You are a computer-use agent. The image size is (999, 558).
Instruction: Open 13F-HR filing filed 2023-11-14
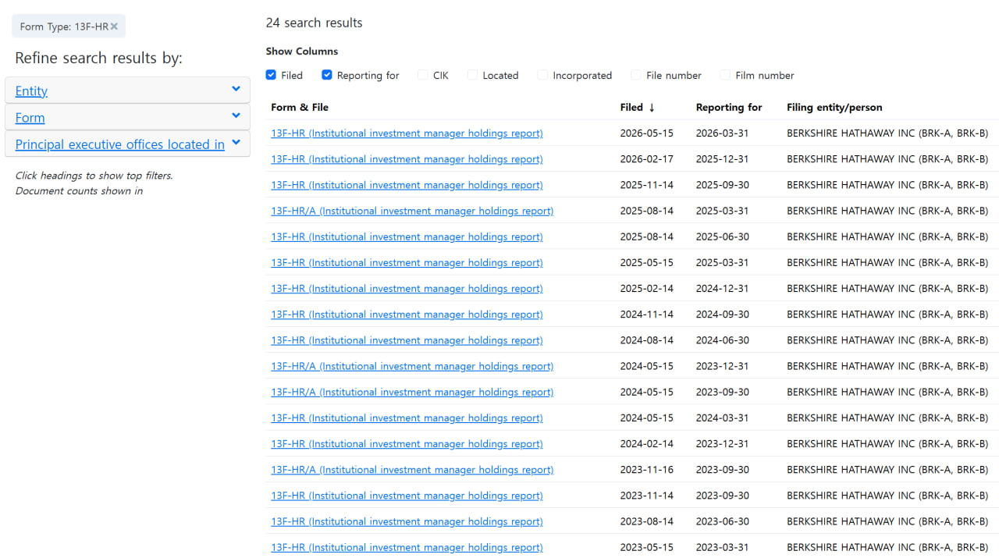(x=407, y=496)
